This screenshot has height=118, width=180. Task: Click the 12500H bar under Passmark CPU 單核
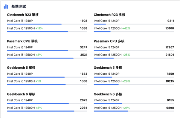pyautogui.click(x=47, y=58)
